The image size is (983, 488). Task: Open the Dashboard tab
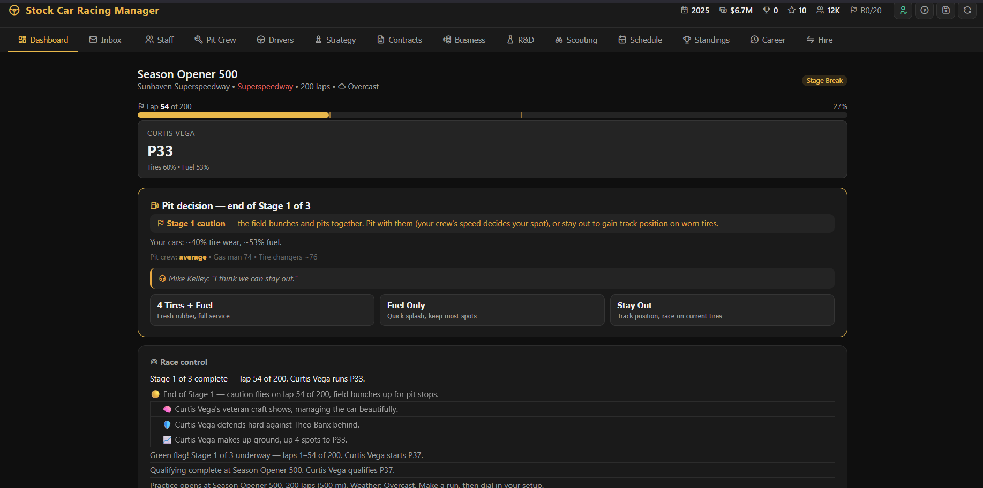[x=43, y=40]
